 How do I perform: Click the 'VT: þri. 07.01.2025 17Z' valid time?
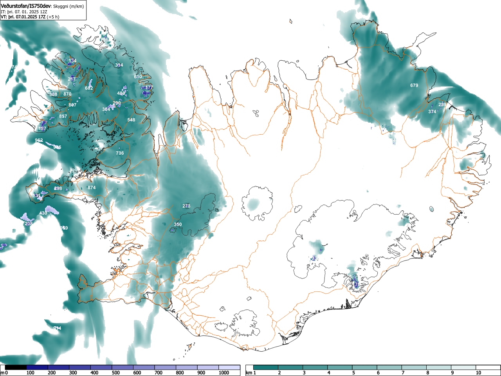click(23, 17)
